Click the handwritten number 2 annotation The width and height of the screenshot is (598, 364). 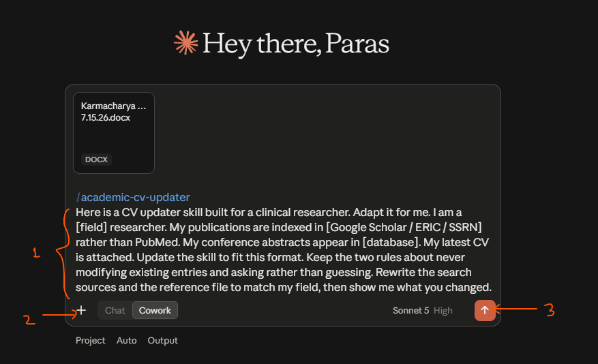[29, 320]
